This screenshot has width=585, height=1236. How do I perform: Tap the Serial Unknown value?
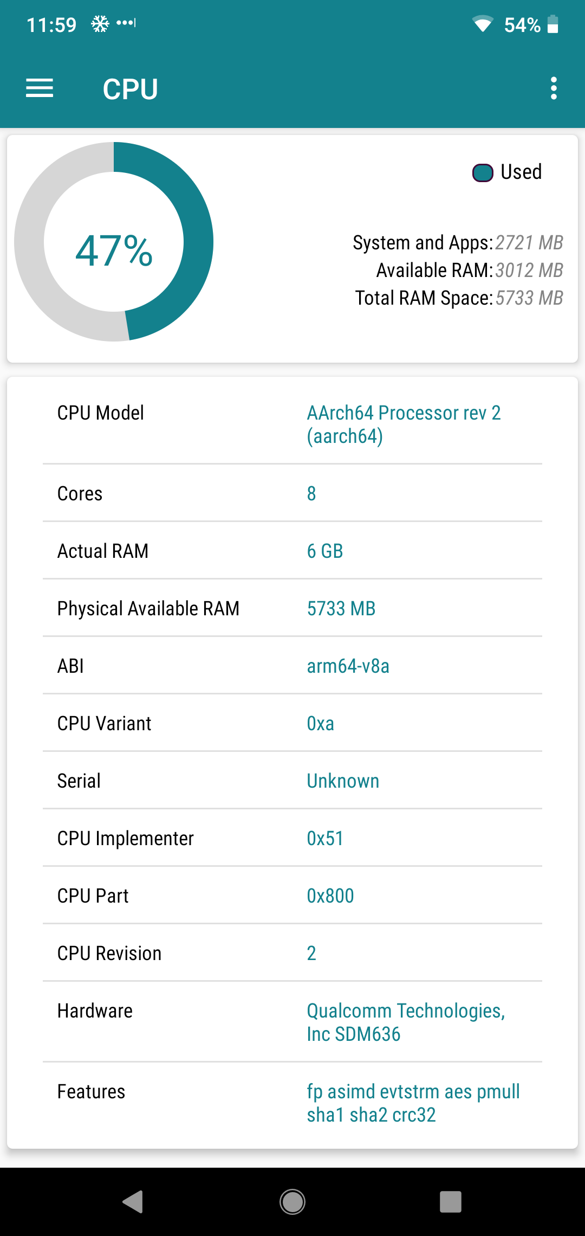point(343,781)
